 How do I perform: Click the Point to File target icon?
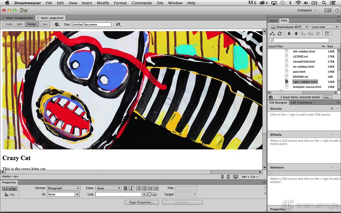(x=149, y=194)
